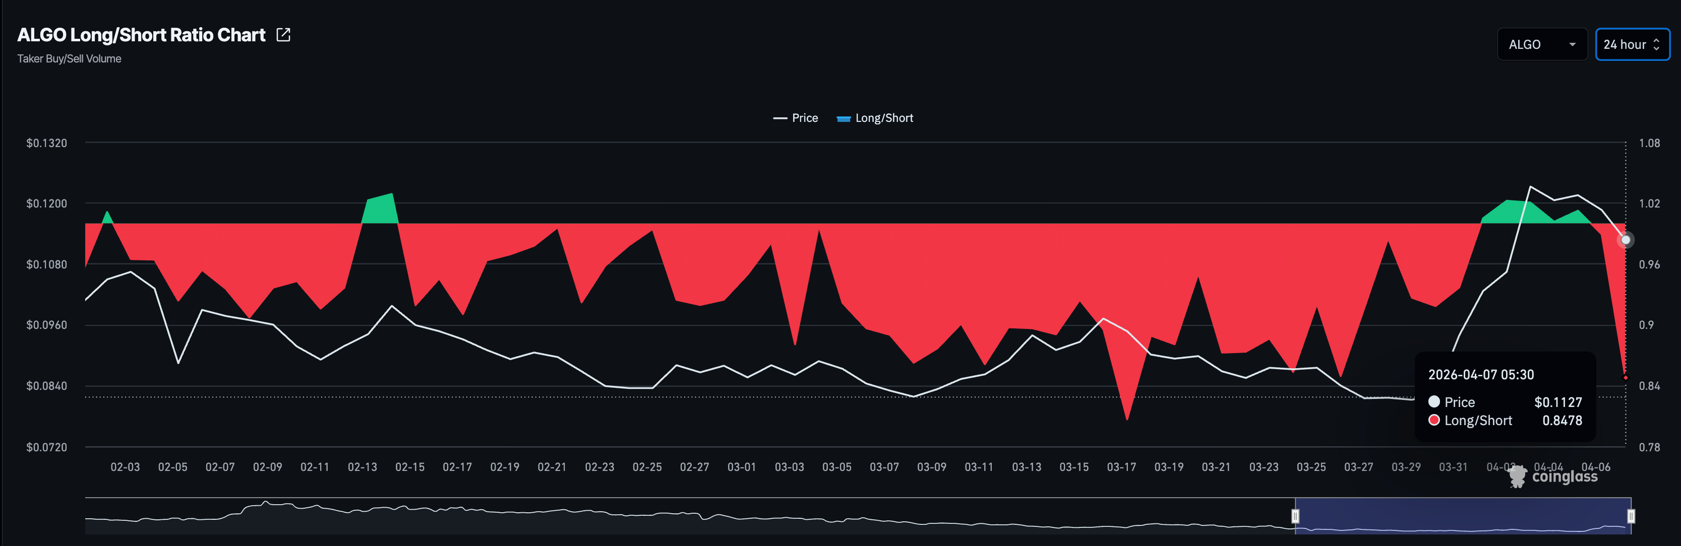Image resolution: width=1681 pixels, height=546 pixels.
Task: Click the ALGO Long/Short Ratio Chart title
Action: [141, 35]
